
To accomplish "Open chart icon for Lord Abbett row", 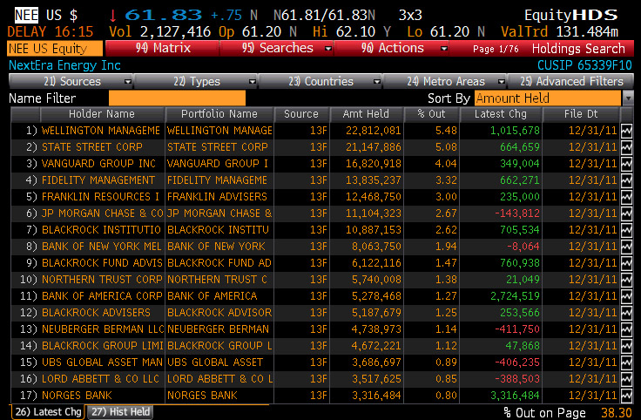I will click(x=627, y=378).
